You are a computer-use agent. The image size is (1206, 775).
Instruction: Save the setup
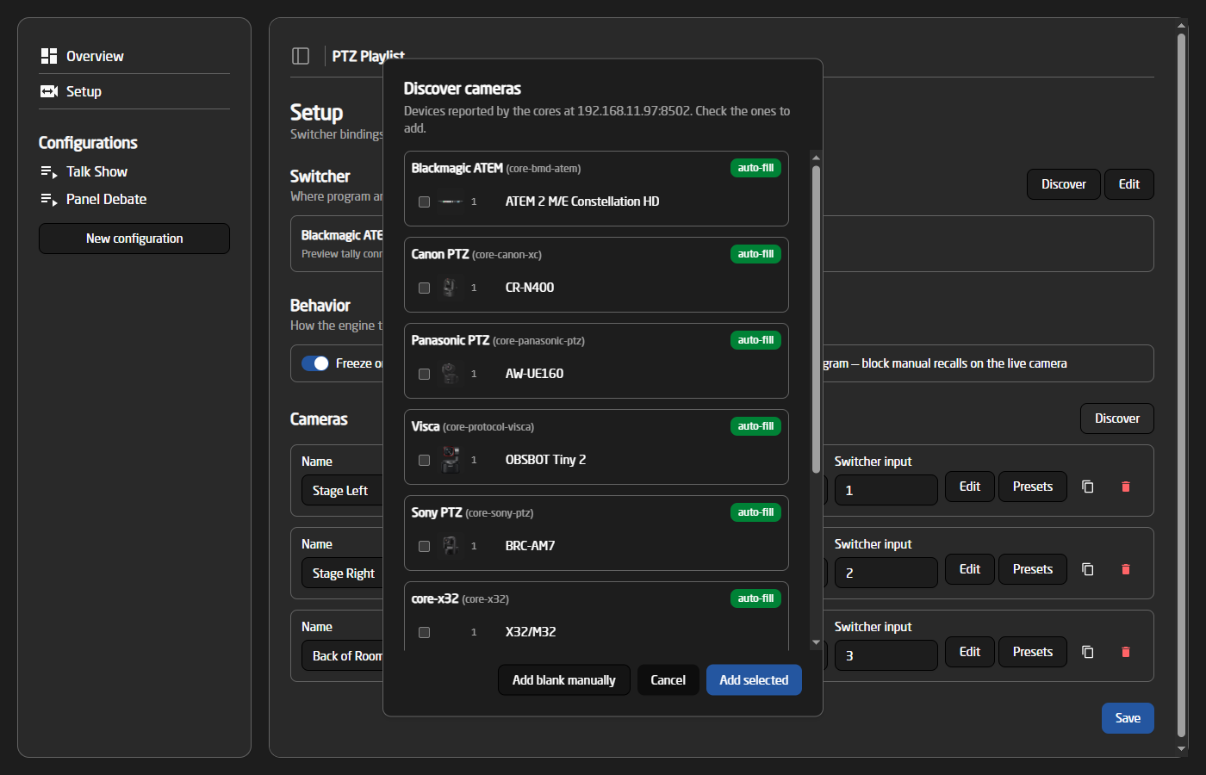[1128, 718]
